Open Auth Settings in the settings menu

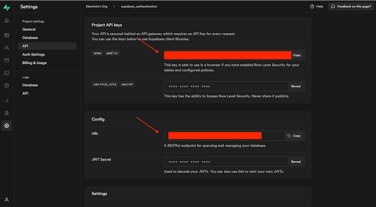33,54
